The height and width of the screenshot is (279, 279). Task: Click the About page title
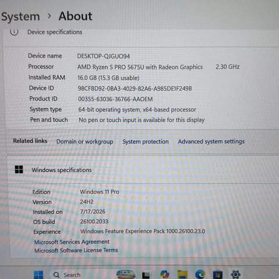click(76, 16)
